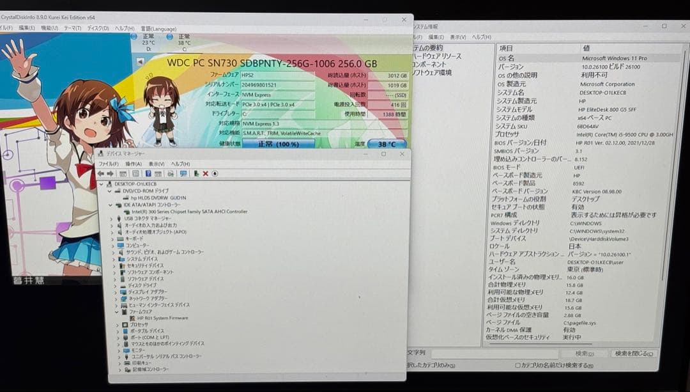Click the red X uninstall device icon
The height and width of the screenshot is (392, 690).
point(206,173)
